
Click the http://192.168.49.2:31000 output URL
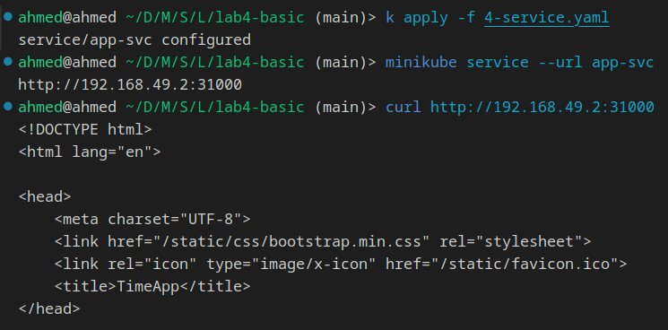(130, 84)
